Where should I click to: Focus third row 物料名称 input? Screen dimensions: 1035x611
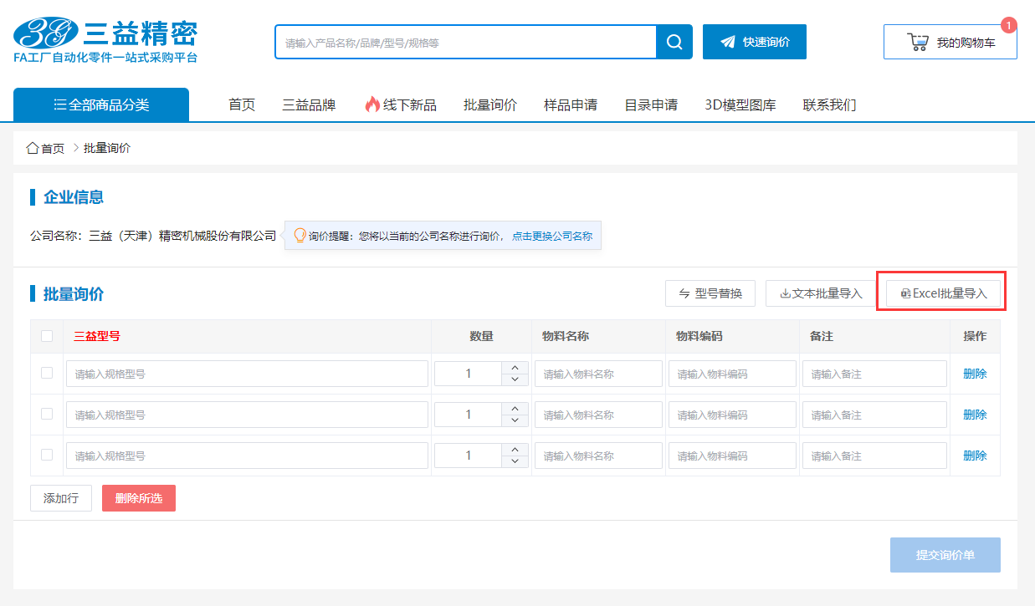pyautogui.click(x=598, y=456)
